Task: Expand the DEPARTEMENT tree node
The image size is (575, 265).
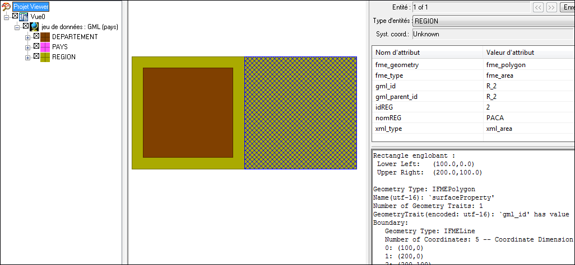Action: [x=27, y=37]
